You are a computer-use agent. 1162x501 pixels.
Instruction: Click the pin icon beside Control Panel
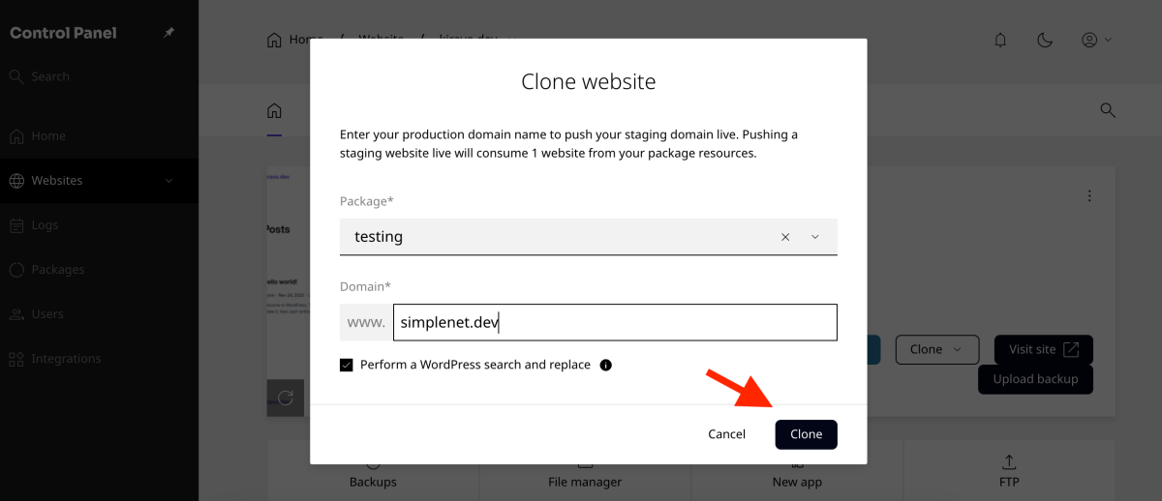pos(168,33)
